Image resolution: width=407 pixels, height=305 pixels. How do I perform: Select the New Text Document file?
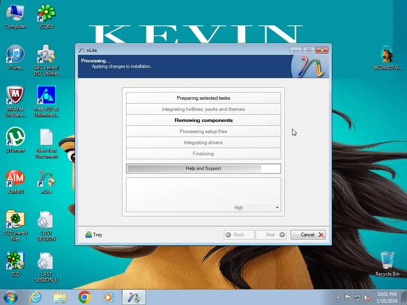pyautogui.click(x=47, y=143)
